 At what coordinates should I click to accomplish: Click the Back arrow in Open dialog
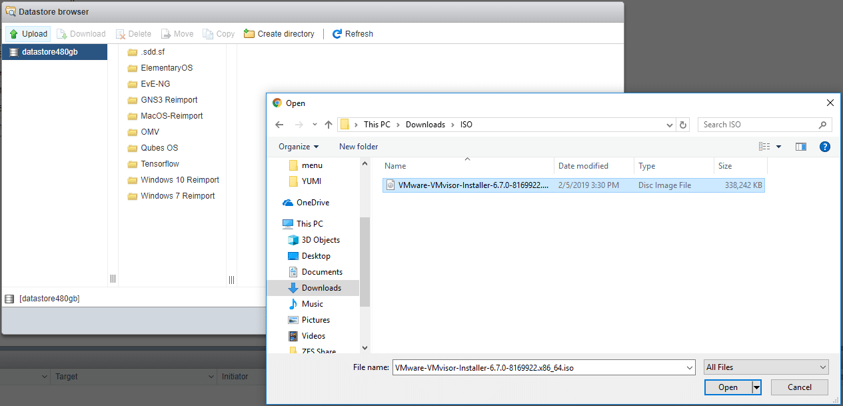click(279, 125)
